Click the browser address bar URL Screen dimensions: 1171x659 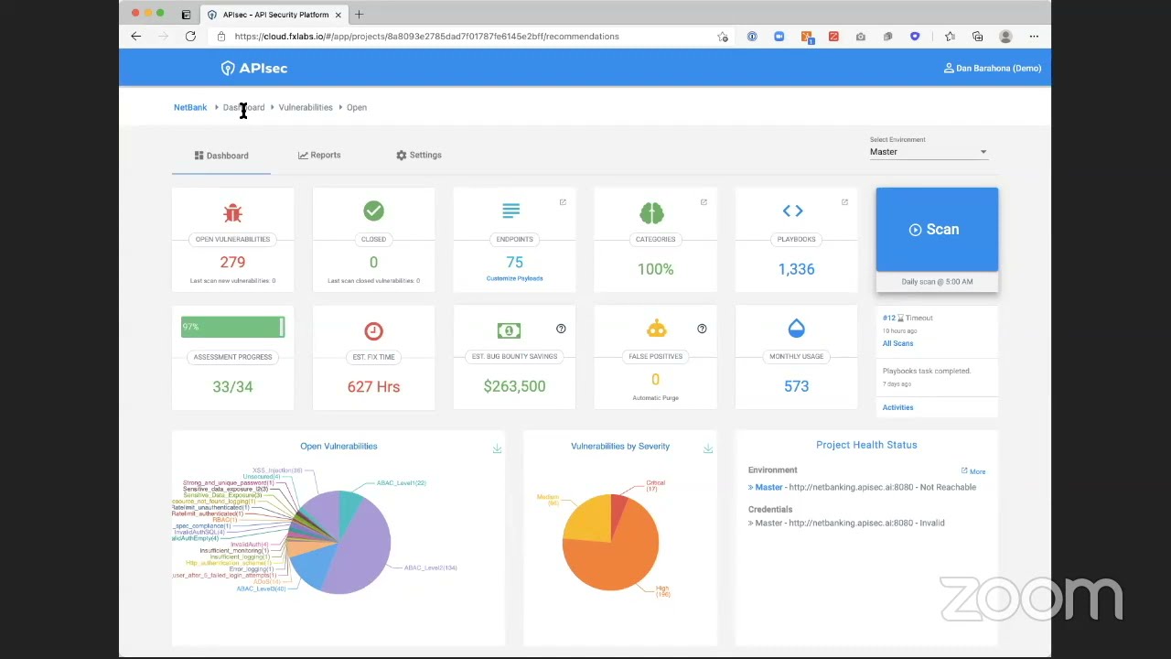tap(426, 37)
